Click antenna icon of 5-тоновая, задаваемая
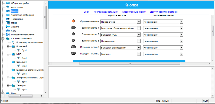 pyautogui.click(x=13, y=43)
